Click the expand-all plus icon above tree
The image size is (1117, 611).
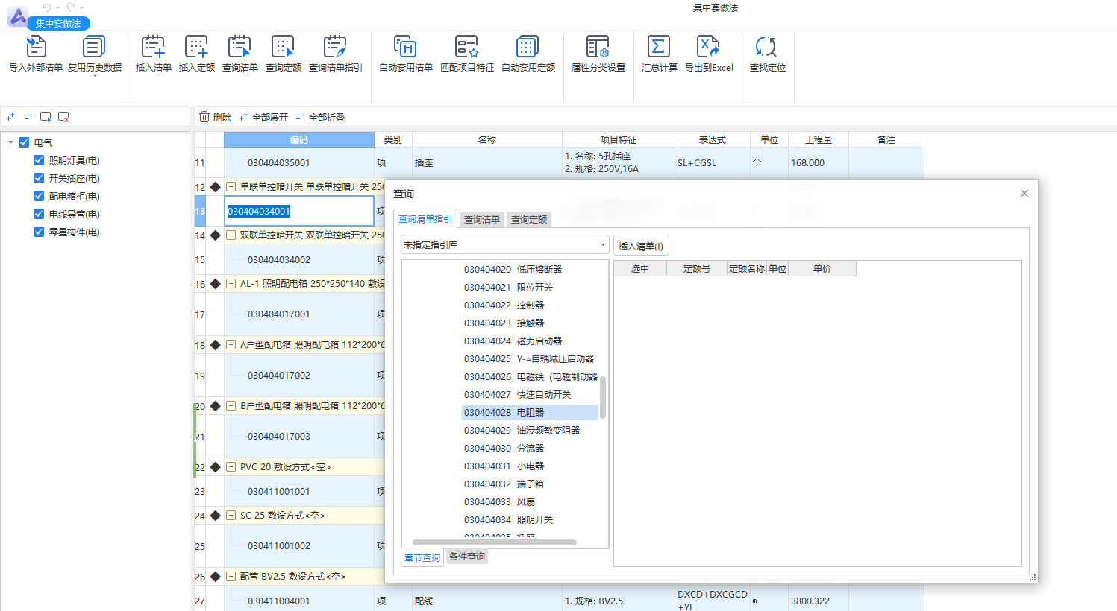tap(10, 117)
